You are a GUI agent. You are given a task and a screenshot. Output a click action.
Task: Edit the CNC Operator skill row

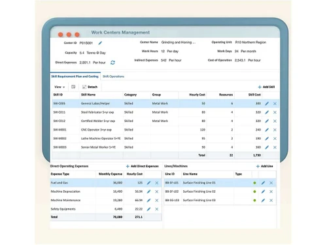(x=267, y=130)
